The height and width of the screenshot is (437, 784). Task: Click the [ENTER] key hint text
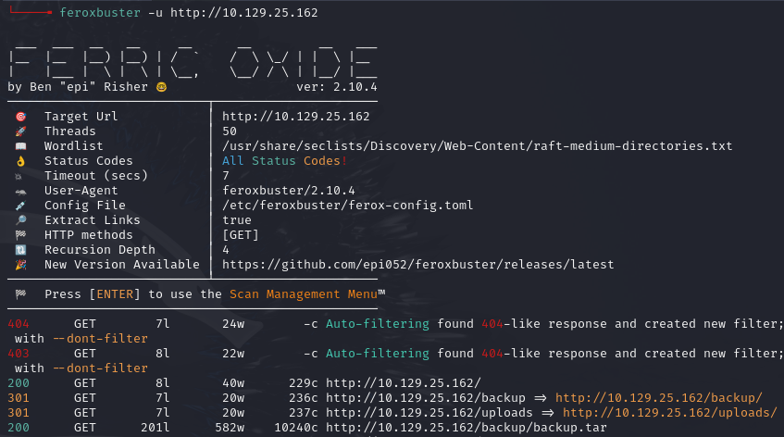click(115, 294)
